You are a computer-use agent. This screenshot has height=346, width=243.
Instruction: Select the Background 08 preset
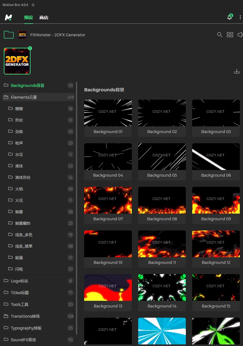point(162,205)
